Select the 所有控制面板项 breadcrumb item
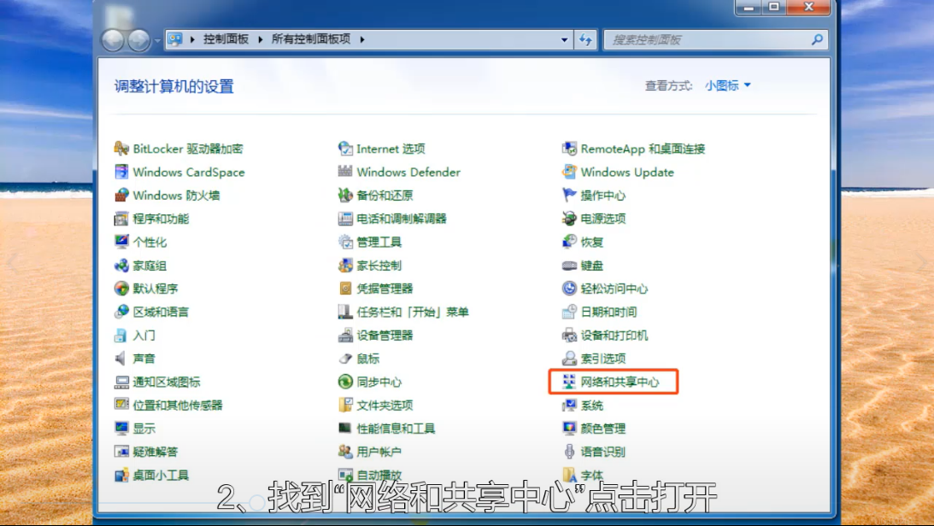Viewport: 934px width, 526px height. tap(311, 39)
